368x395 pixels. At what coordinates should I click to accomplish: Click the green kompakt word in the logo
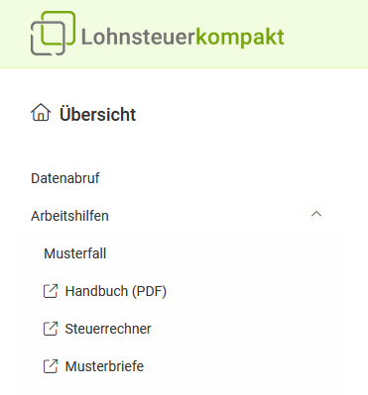(x=240, y=38)
